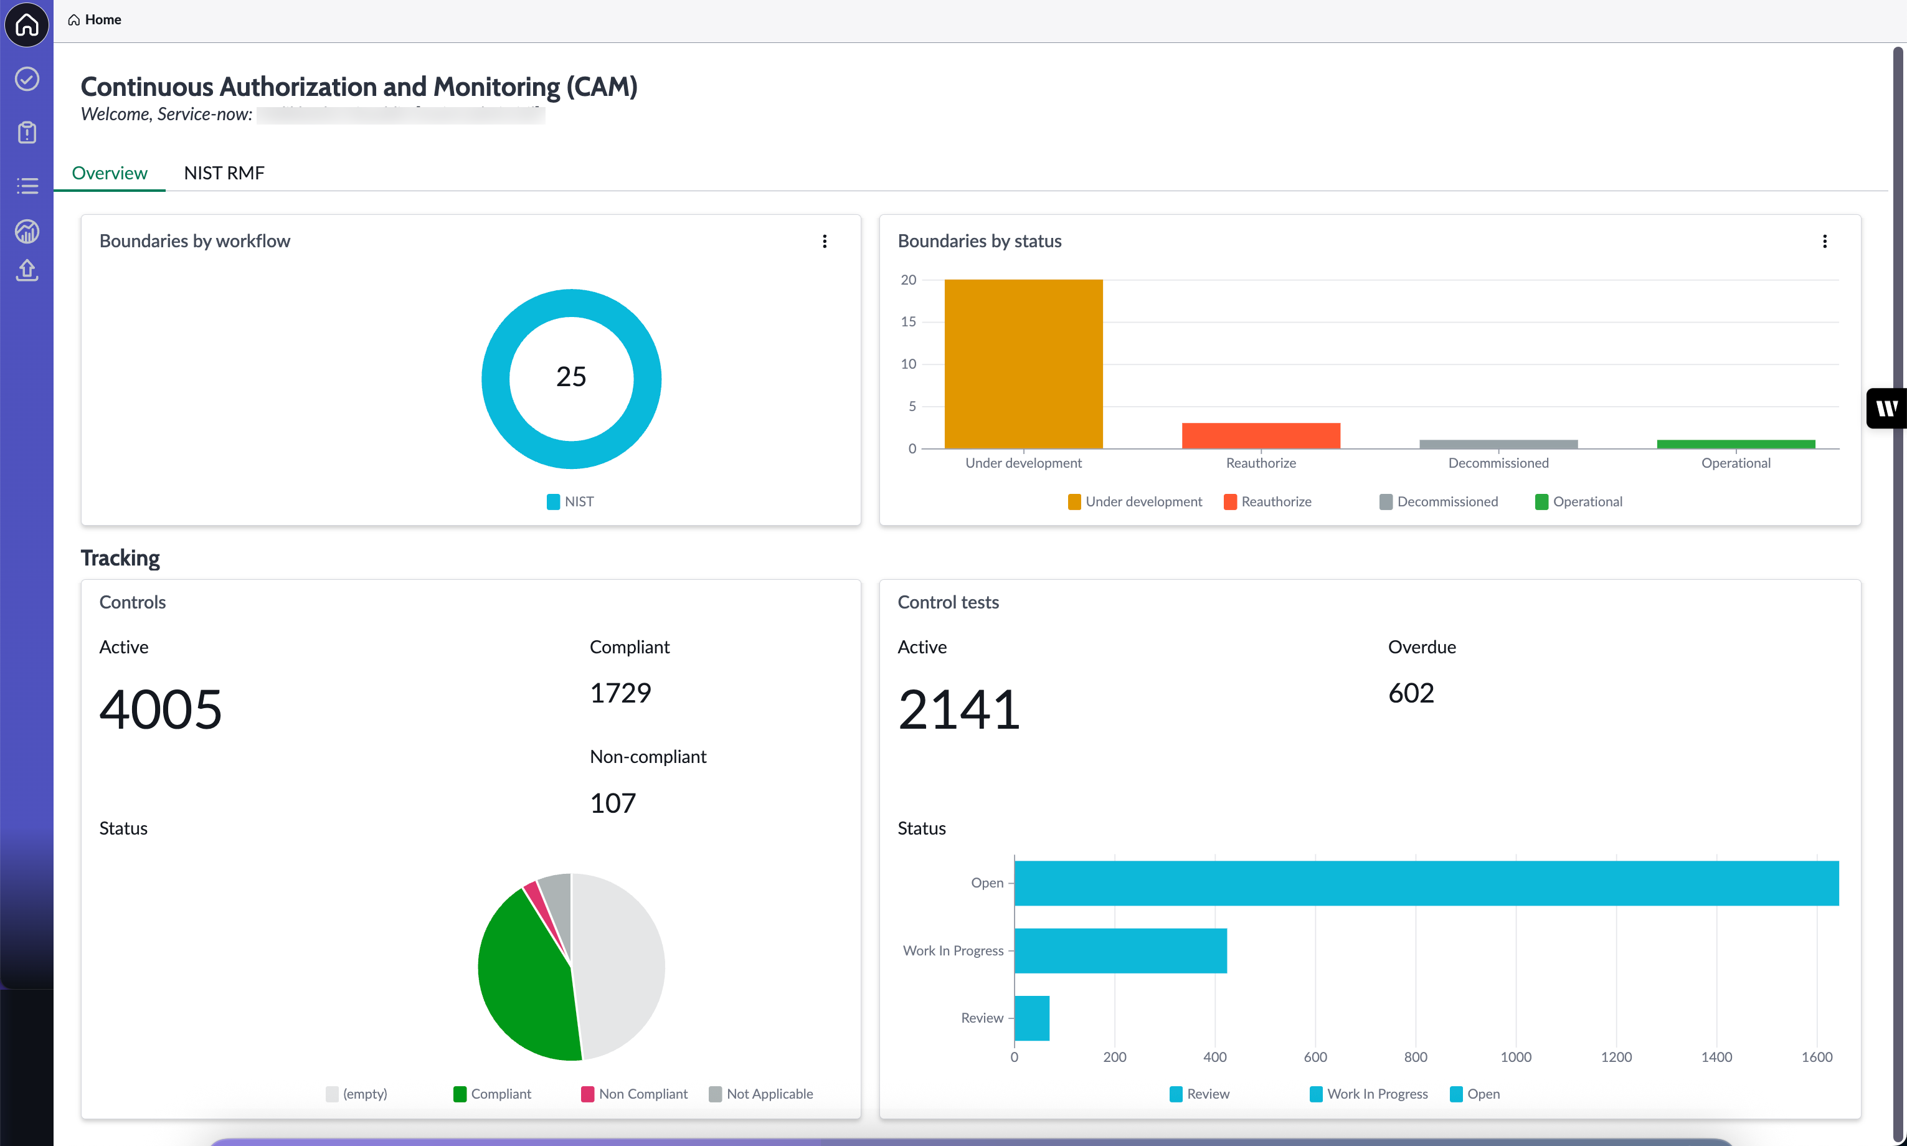Toggle the NIST legend item
This screenshot has height=1146, width=1907.
(x=570, y=502)
